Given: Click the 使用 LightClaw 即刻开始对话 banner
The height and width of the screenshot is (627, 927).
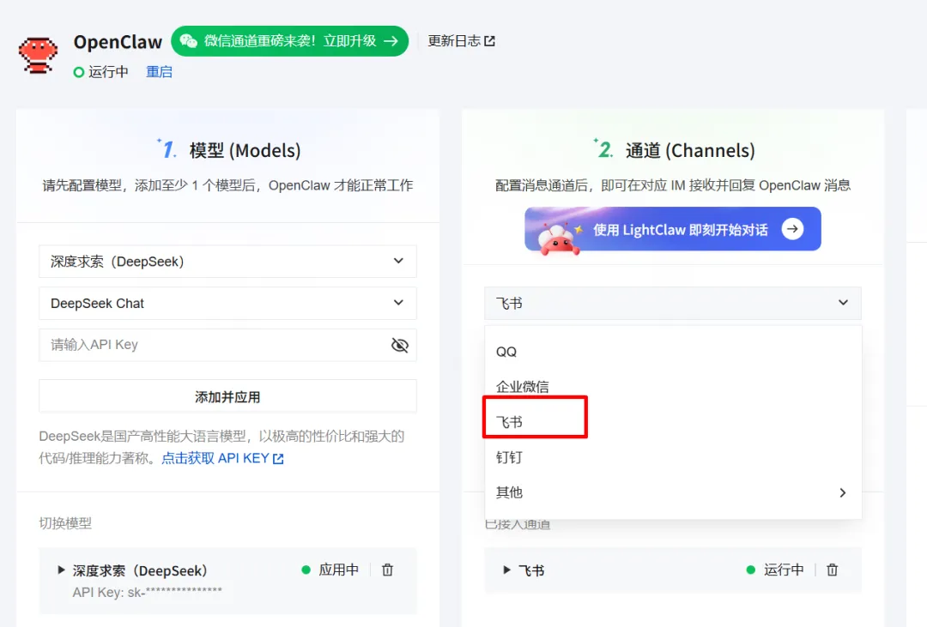Looking at the screenshot, I should 673,229.
